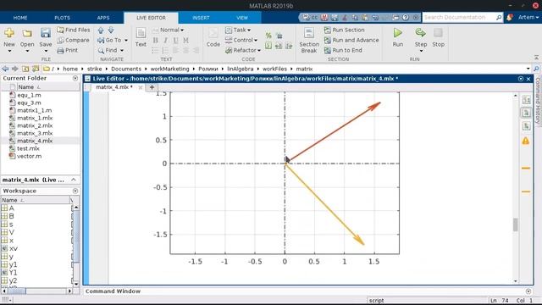This screenshot has width=542, height=305.
Task: Open the Save dropdown arrow
Action: (46, 51)
